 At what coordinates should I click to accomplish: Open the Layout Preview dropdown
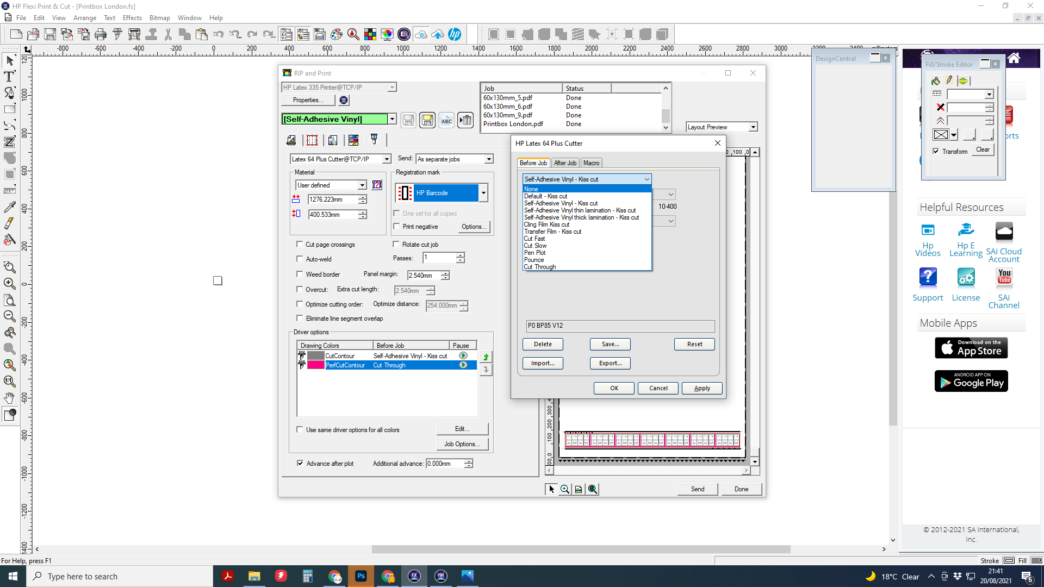pyautogui.click(x=753, y=127)
